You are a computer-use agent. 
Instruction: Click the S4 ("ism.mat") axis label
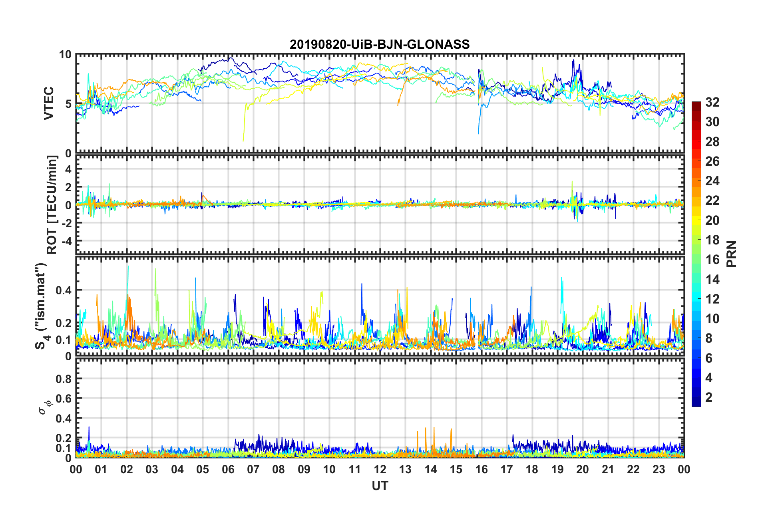tap(42, 306)
